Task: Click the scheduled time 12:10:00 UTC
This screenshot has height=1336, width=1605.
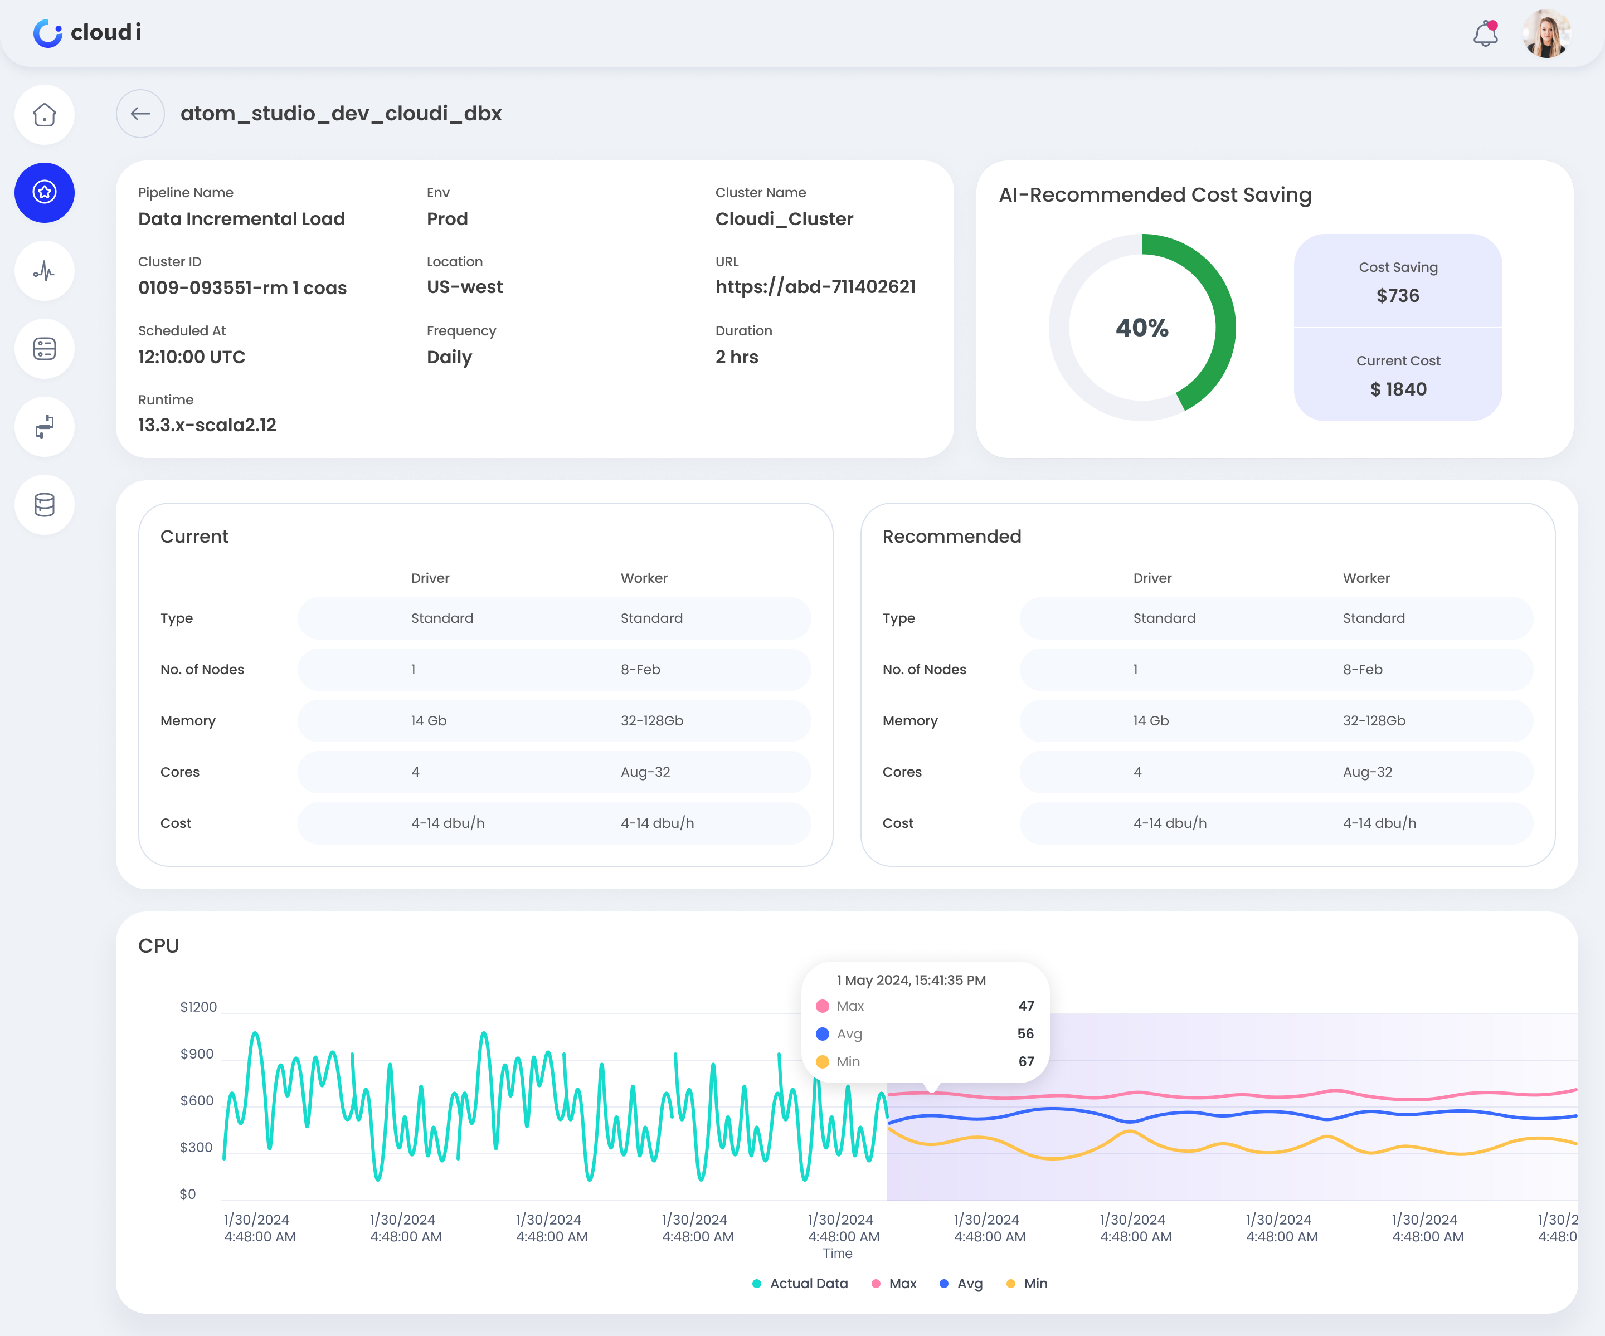Action: click(192, 357)
